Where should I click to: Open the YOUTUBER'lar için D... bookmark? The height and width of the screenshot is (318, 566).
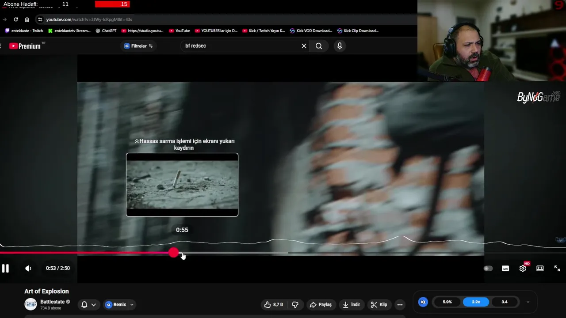click(x=216, y=31)
